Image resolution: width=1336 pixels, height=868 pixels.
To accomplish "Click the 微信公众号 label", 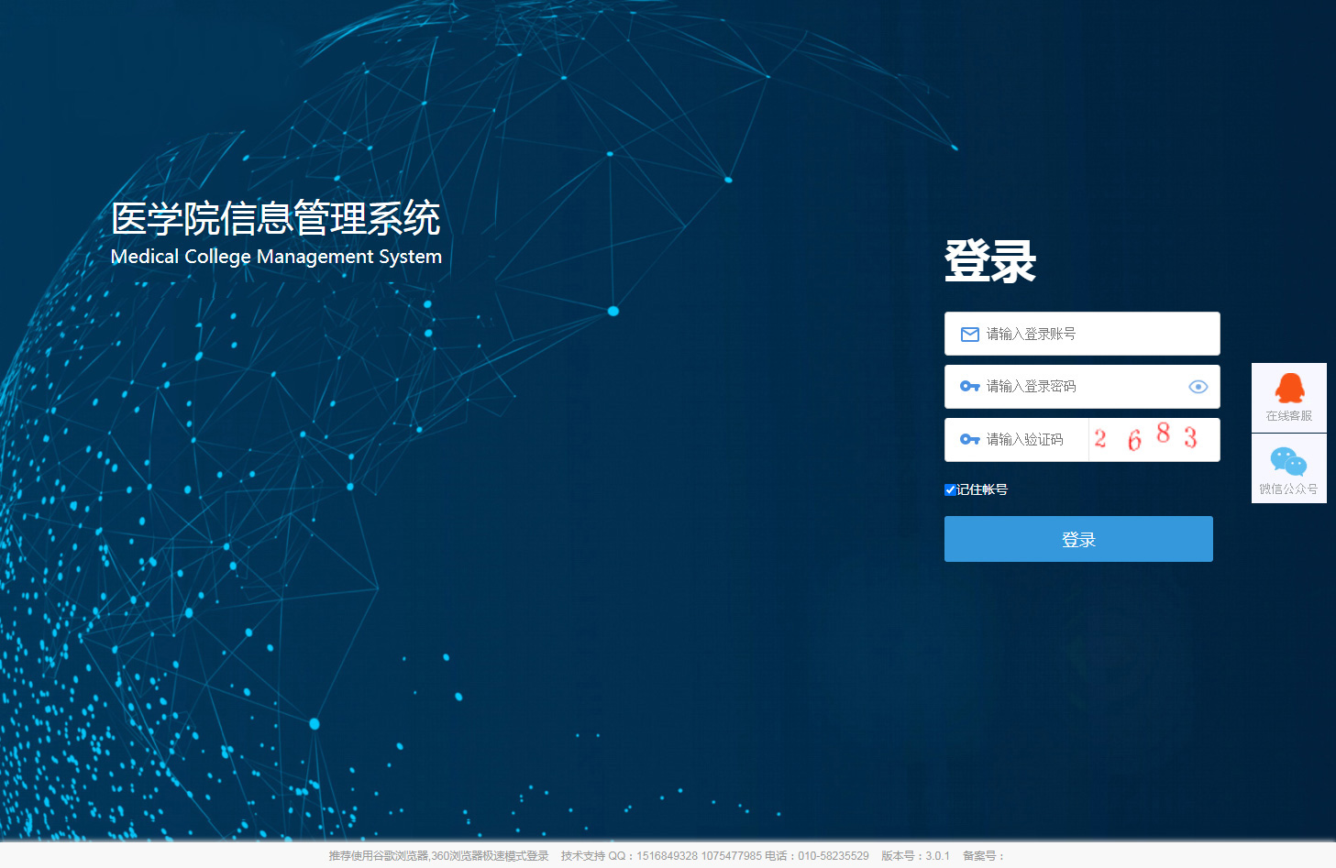I will (1288, 489).
